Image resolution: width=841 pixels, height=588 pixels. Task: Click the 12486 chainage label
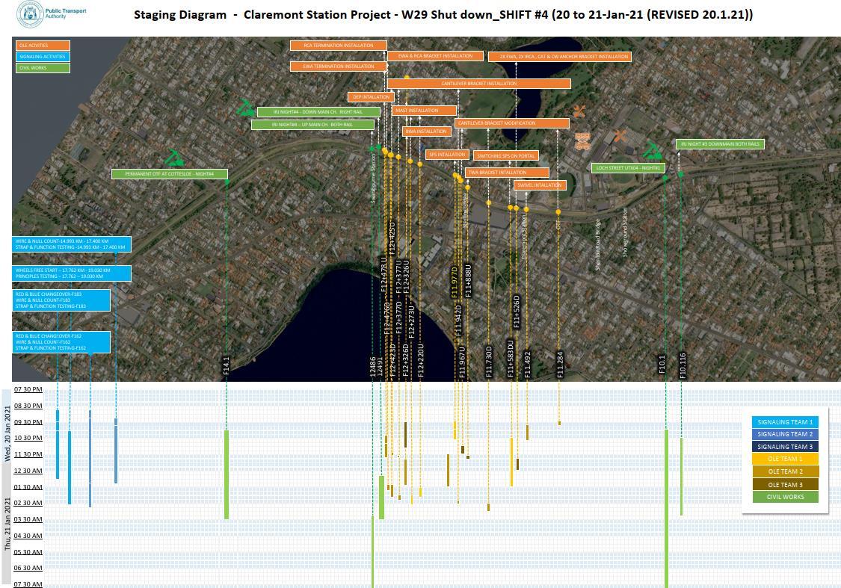click(x=373, y=367)
